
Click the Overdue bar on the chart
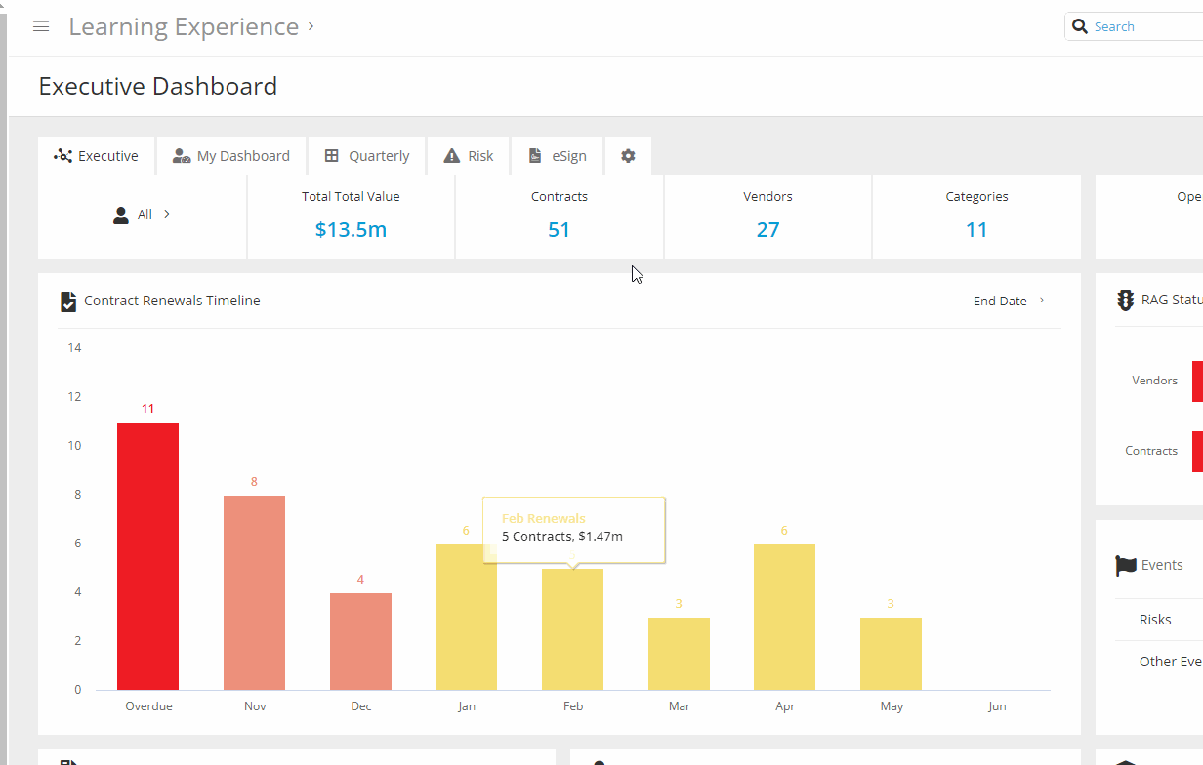coord(147,556)
